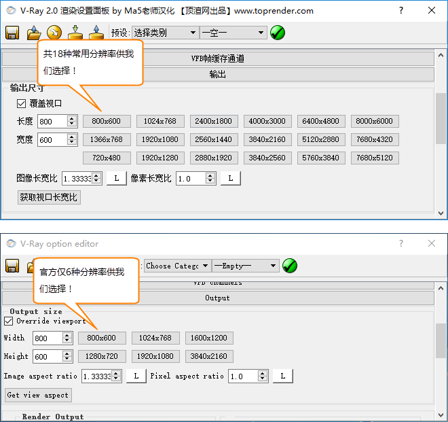Select 1024x768 in option editor

[x=155, y=338]
